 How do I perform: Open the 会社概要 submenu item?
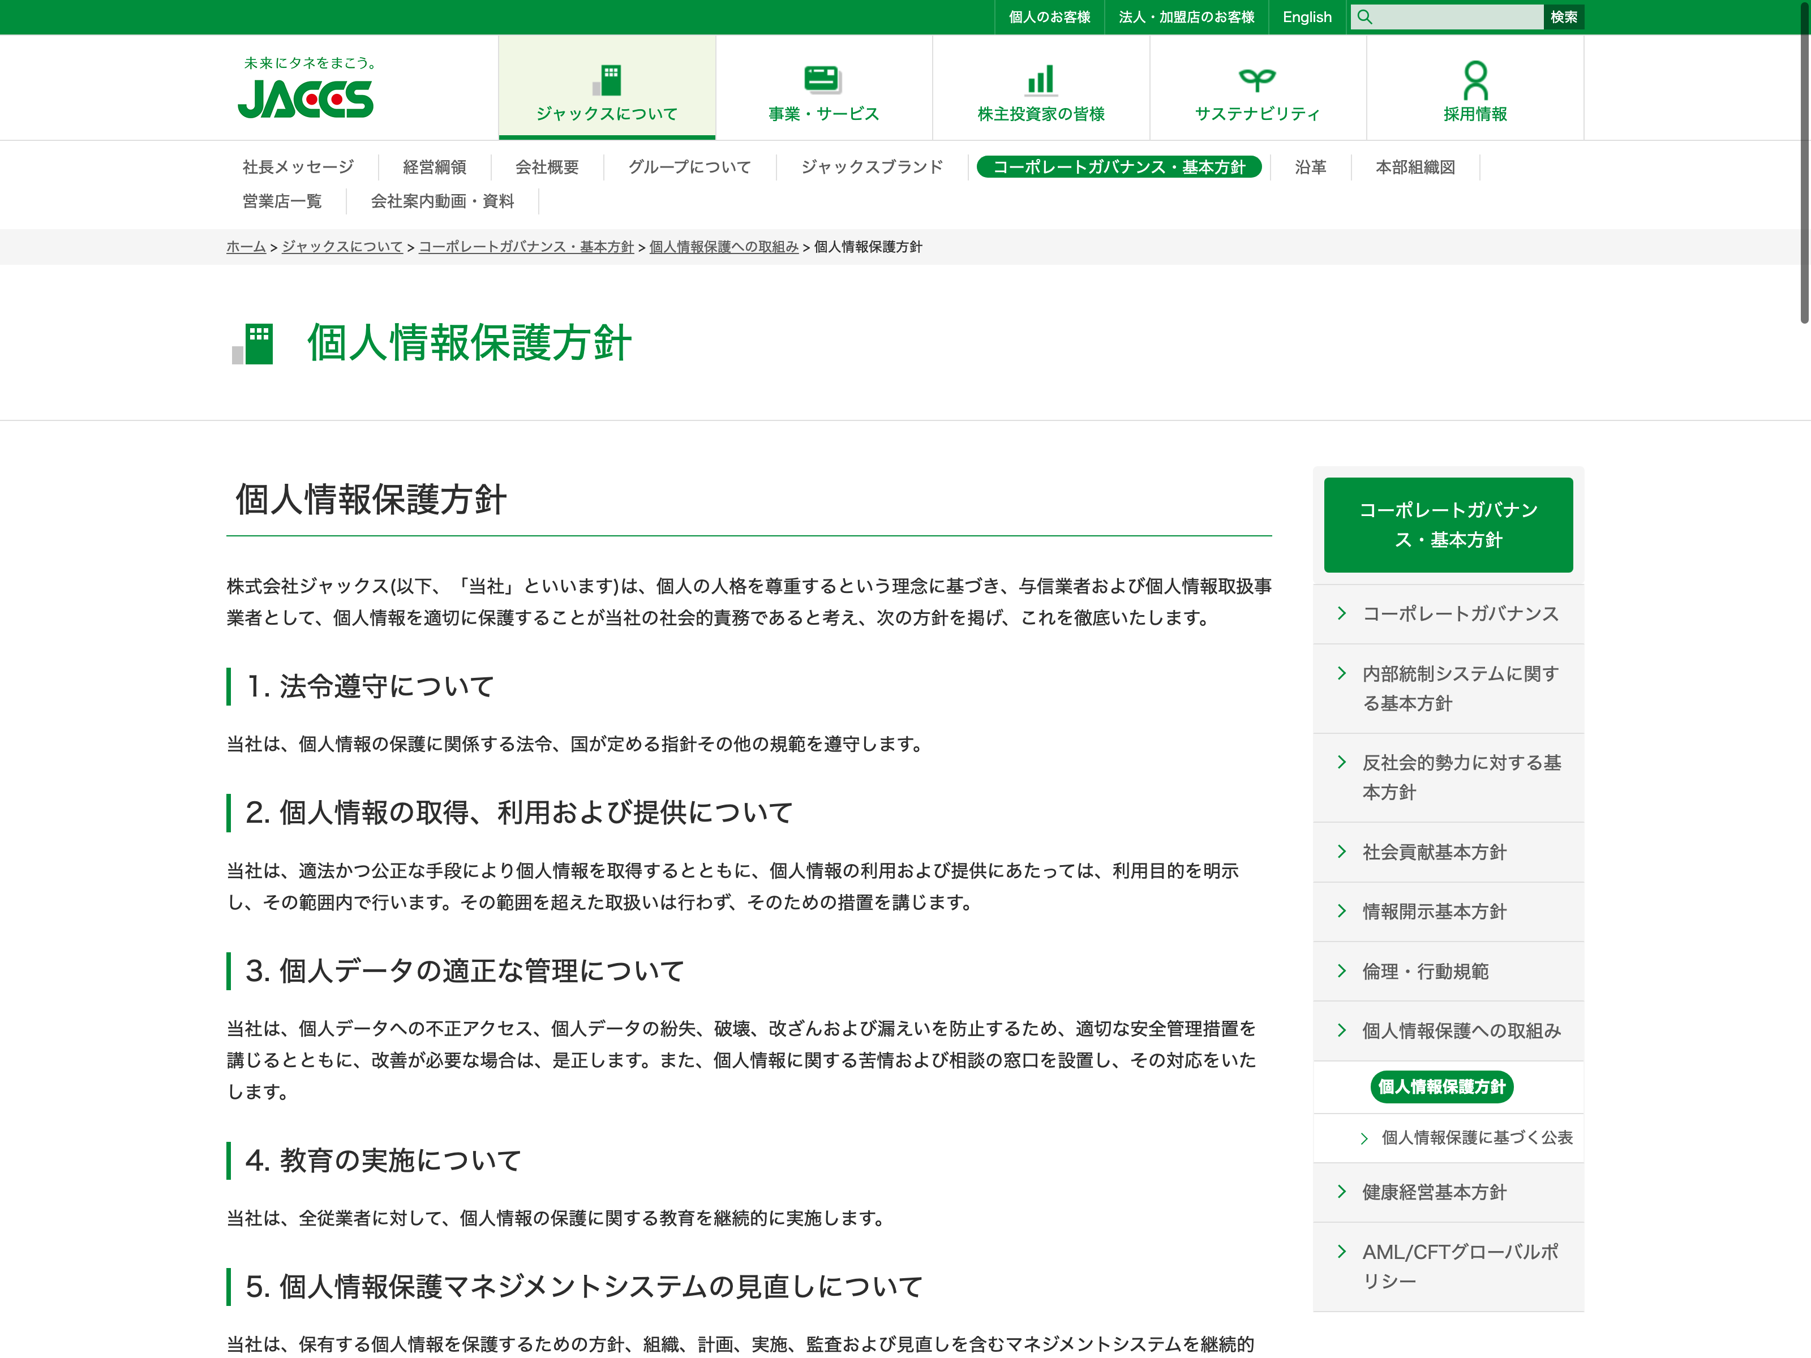[x=546, y=167]
